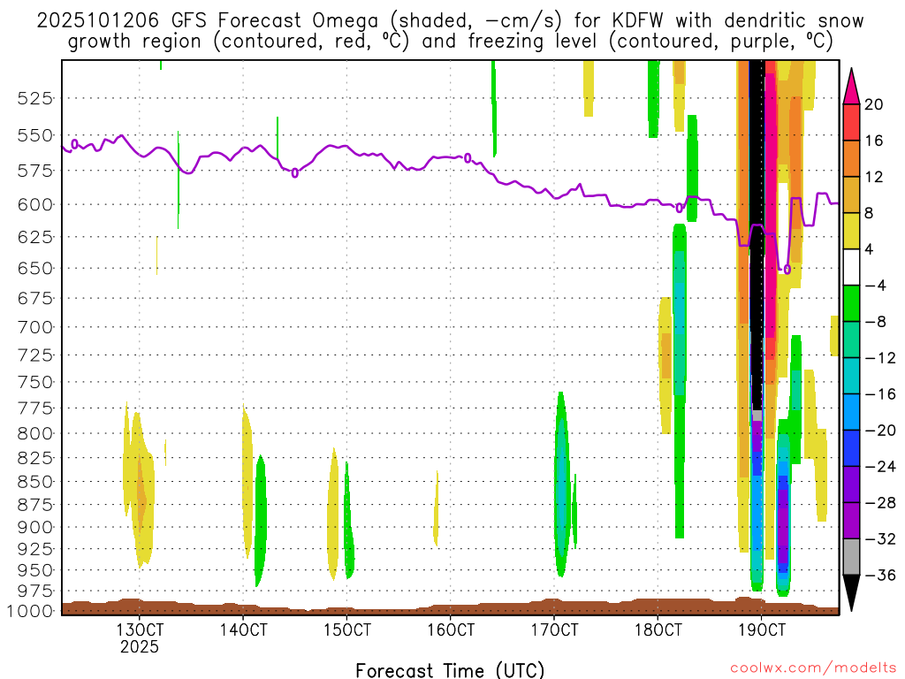
Task: Click the orange-yellow blob near 13OCT
Action: (x=139, y=488)
